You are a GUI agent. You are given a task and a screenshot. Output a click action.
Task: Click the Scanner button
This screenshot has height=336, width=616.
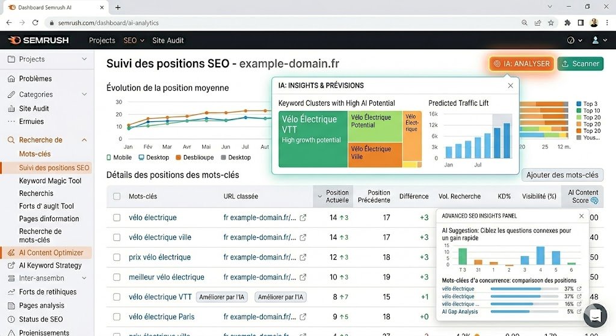click(x=581, y=64)
